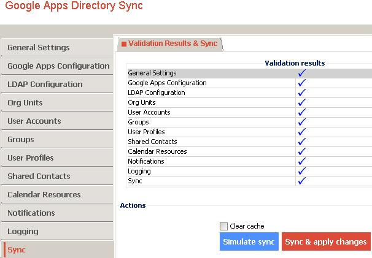The image size is (372, 258).
Task: Open Notifications sidebar section
Action: coord(57,213)
